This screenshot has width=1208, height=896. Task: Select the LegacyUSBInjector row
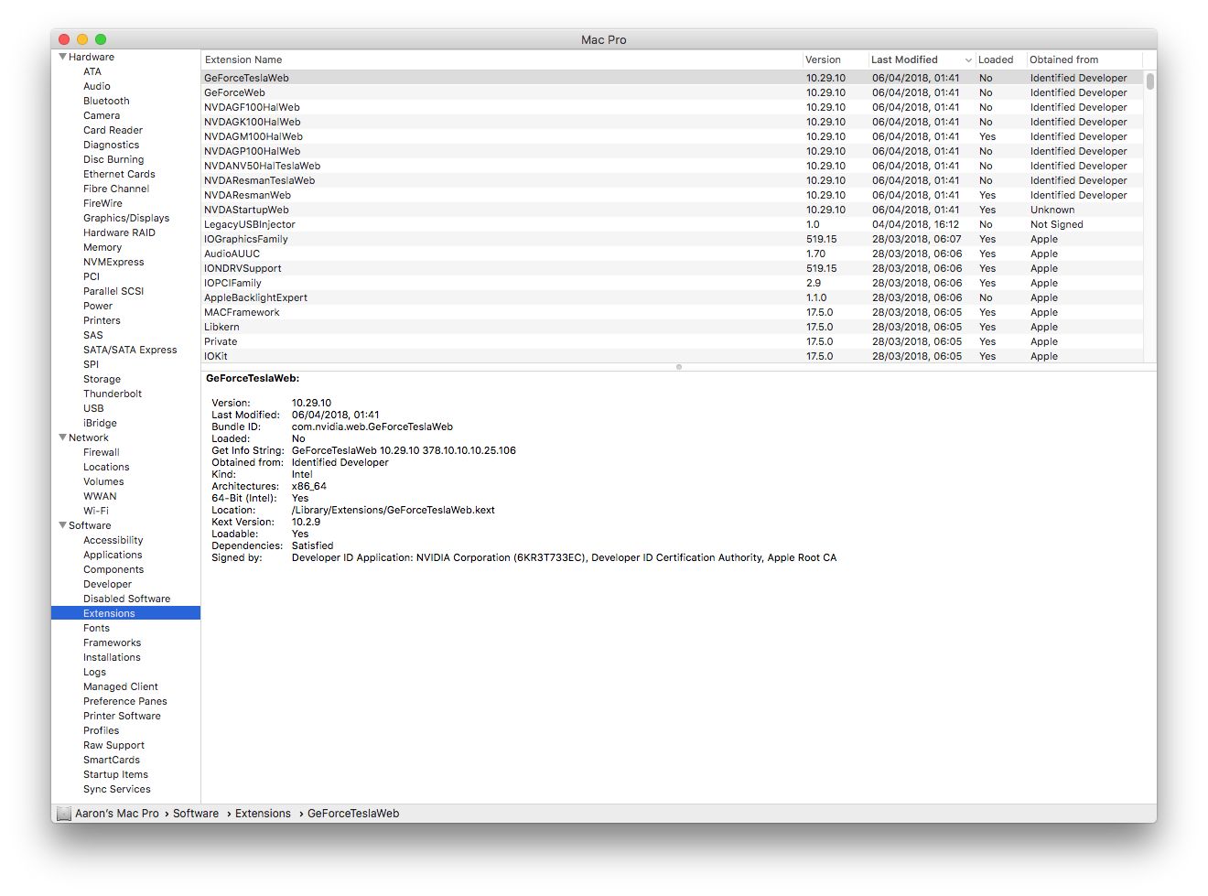click(673, 224)
